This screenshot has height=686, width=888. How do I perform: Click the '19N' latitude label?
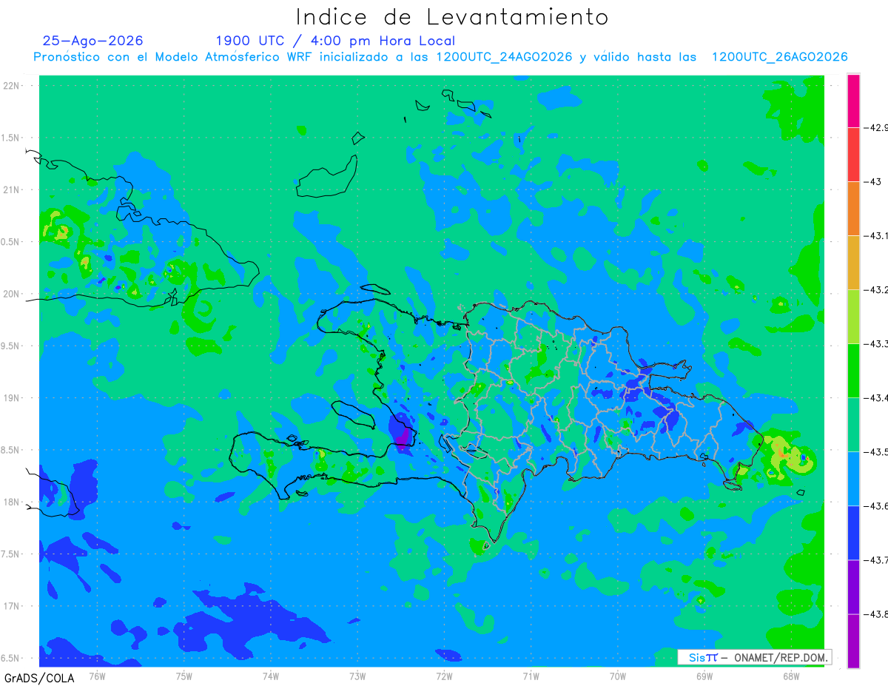click(13, 398)
